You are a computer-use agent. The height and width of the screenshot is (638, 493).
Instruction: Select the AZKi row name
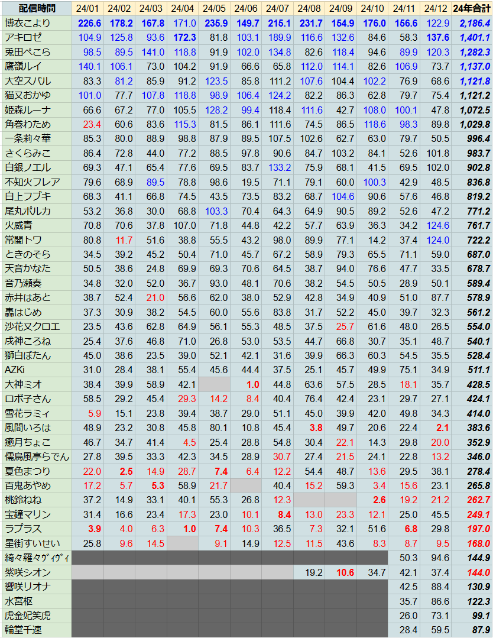[37, 370]
